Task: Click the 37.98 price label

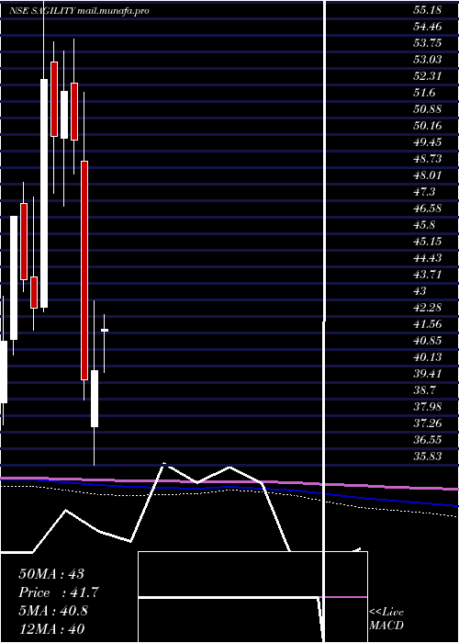Action: click(x=428, y=406)
